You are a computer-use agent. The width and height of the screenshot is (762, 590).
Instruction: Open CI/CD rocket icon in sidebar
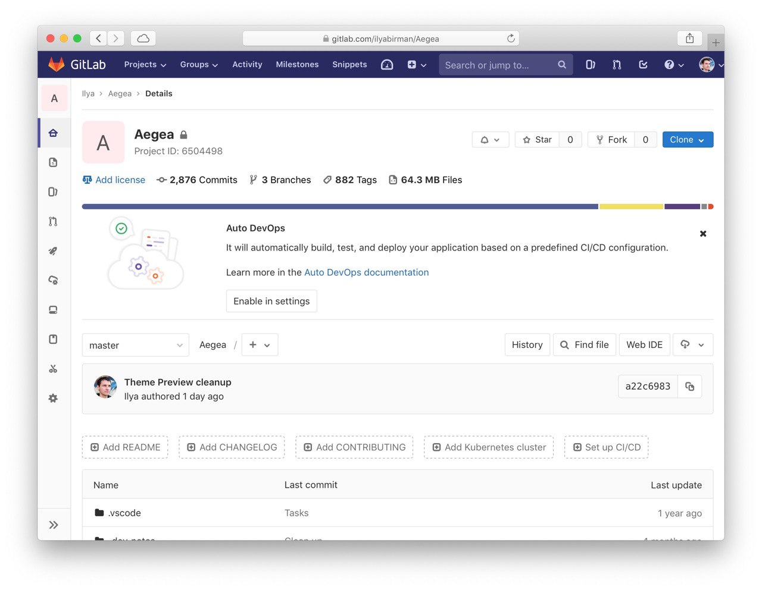click(x=53, y=251)
